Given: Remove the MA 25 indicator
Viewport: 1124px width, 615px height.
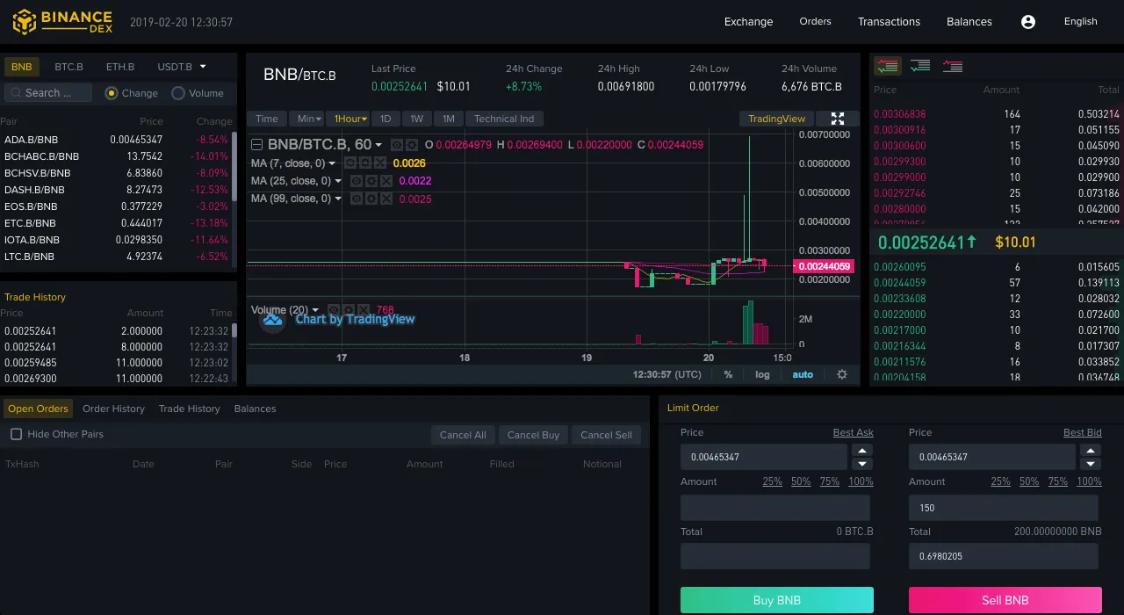Looking at the screenshot, I should tap(386, 181).
